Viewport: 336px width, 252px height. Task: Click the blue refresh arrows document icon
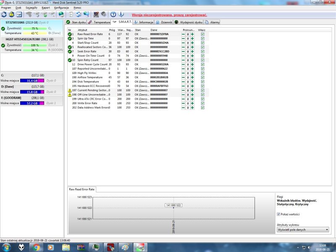coord(79,14)
